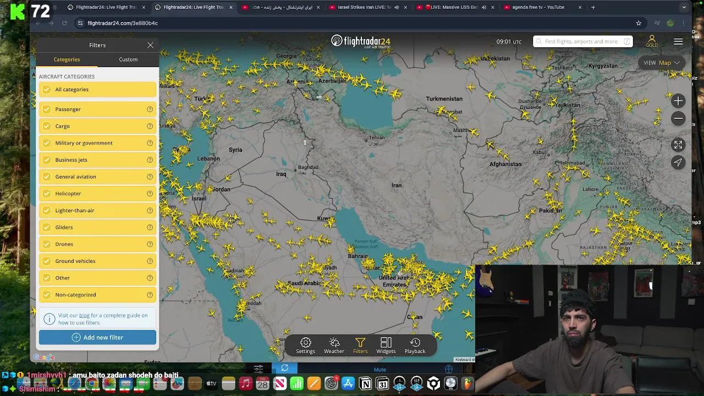Open the blog link in filter guide
The width and height of the screenshot is (704, 396).
[x=84, y=316]
